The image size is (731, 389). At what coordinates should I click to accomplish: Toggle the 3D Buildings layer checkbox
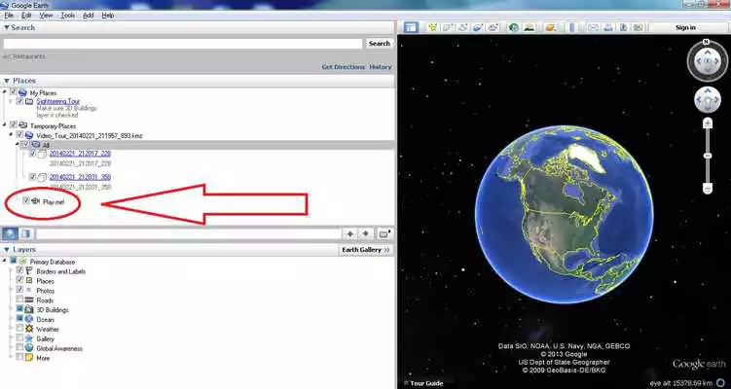coord(19,308)
